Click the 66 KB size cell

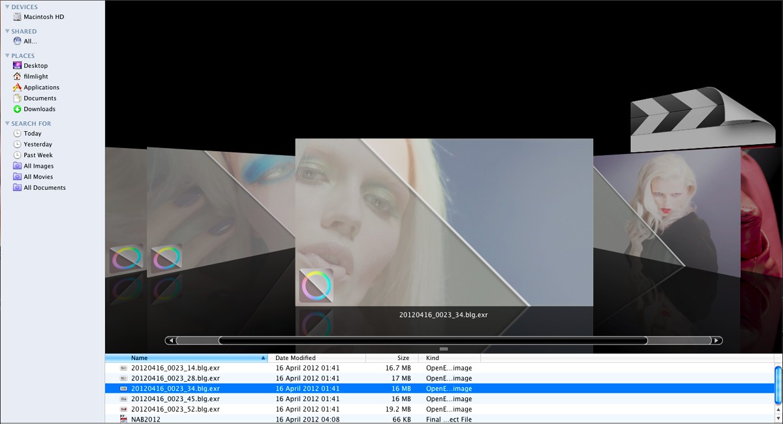[x=401, y=419]
